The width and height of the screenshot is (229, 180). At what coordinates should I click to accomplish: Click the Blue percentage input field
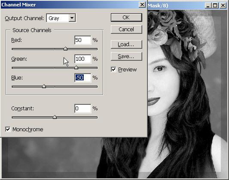[x=83, y=78]
